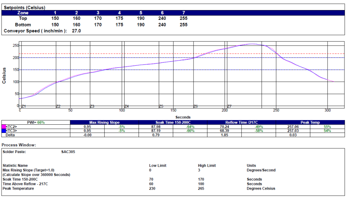
Task: Click the TC2 soak percentage -64%
Action: pos(190,127)
